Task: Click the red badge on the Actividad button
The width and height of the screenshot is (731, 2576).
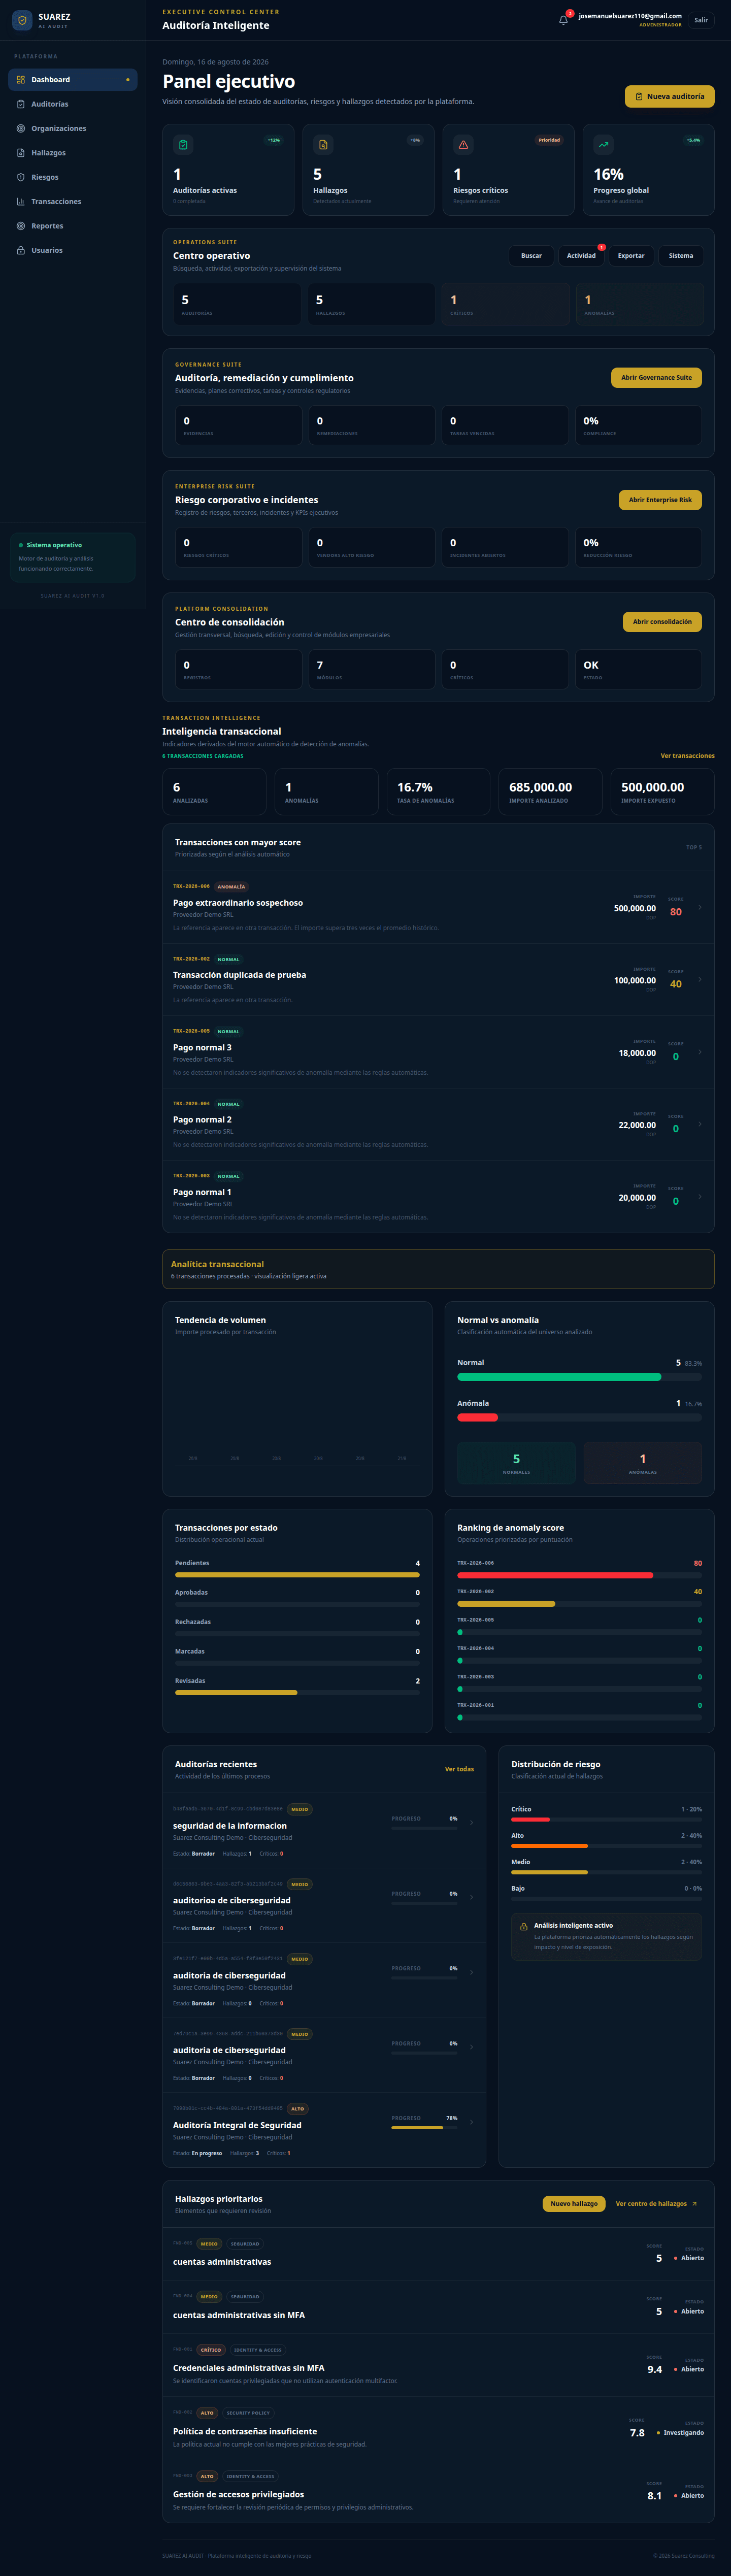Action: click(601, 247)
